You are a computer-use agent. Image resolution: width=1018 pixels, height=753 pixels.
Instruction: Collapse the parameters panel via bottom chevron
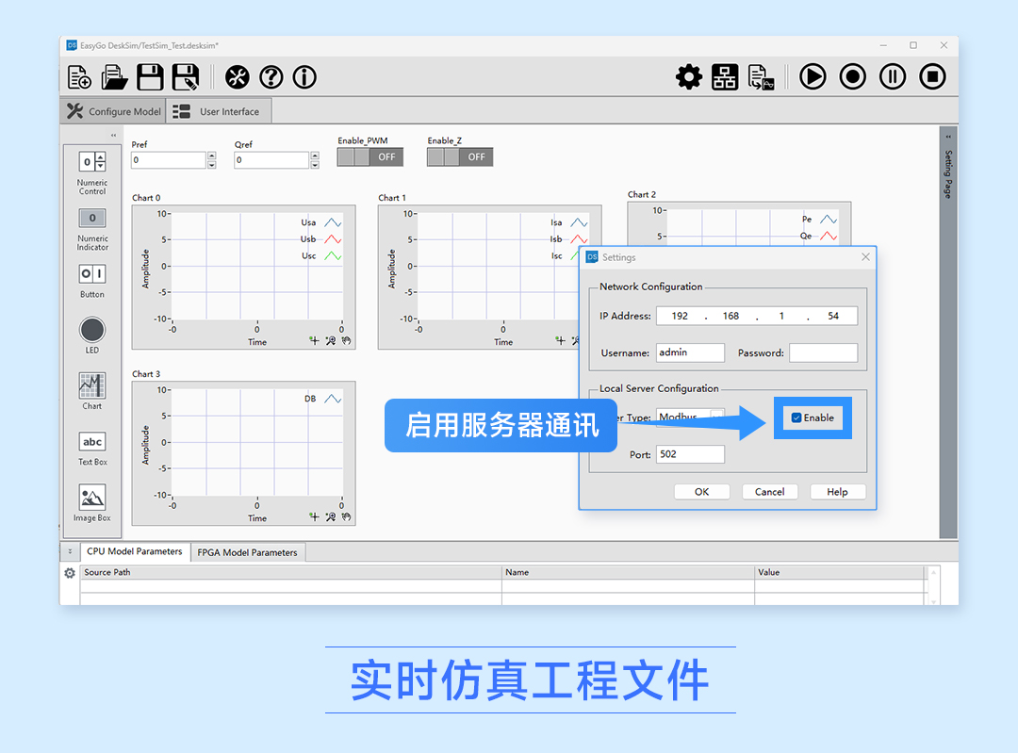click(70, 551)
